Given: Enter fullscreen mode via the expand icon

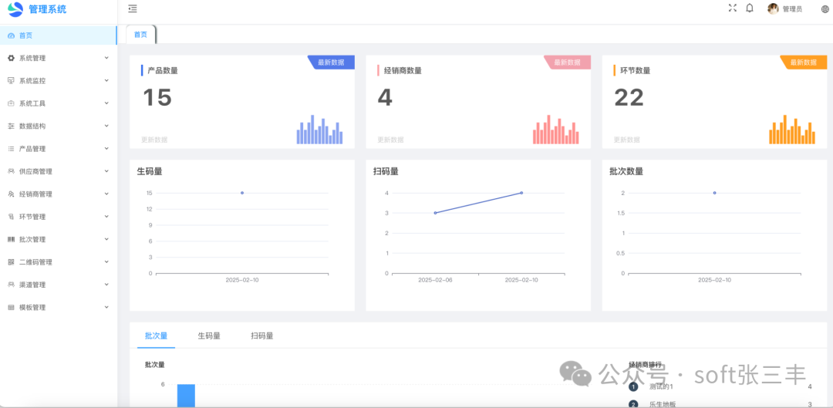Looking at the screenshot, I should point(733,8).
